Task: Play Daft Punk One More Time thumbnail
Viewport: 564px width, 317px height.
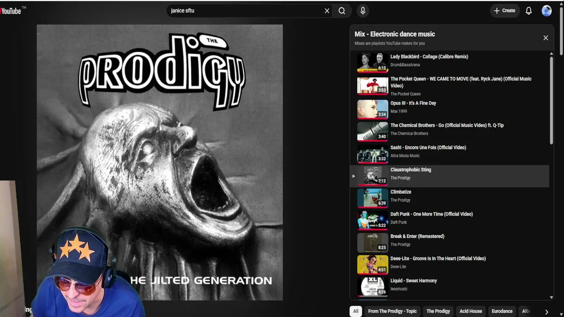Action: [372, 220]
